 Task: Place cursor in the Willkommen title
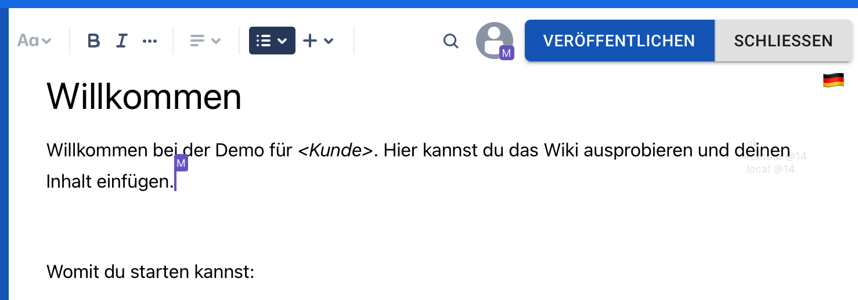[144, 96]
